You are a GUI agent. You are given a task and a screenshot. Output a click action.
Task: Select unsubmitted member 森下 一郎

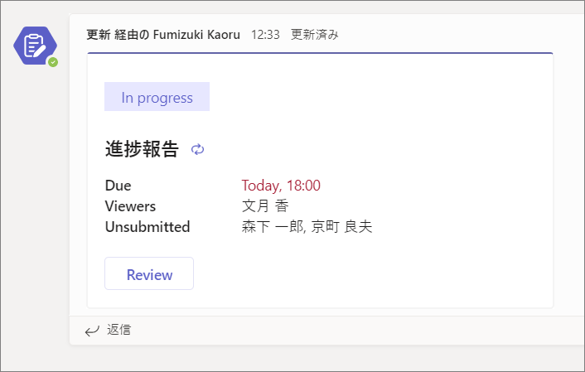click(273, 226)
